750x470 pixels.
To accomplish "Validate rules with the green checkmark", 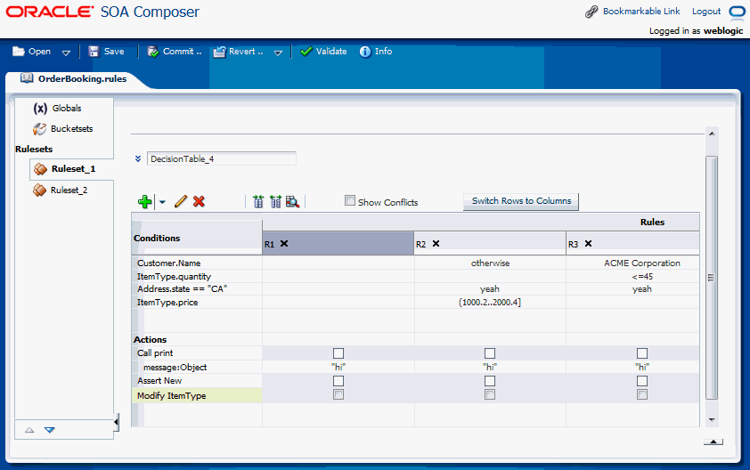I will pos(323,51).
